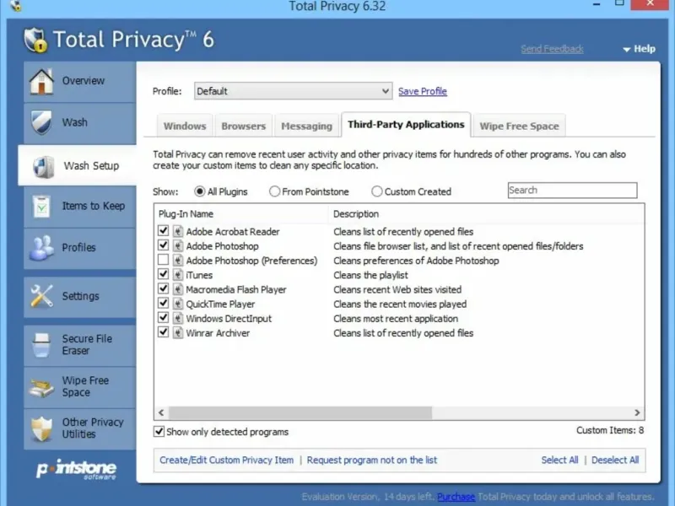Open Items to Keep checklist icon
Screen dimensions: 675x506
tap(41, 206)
